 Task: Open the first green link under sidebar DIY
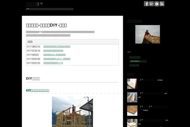point(135,57)
